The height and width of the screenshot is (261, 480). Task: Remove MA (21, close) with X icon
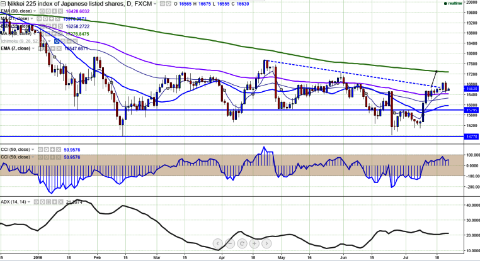pos(57,19)
